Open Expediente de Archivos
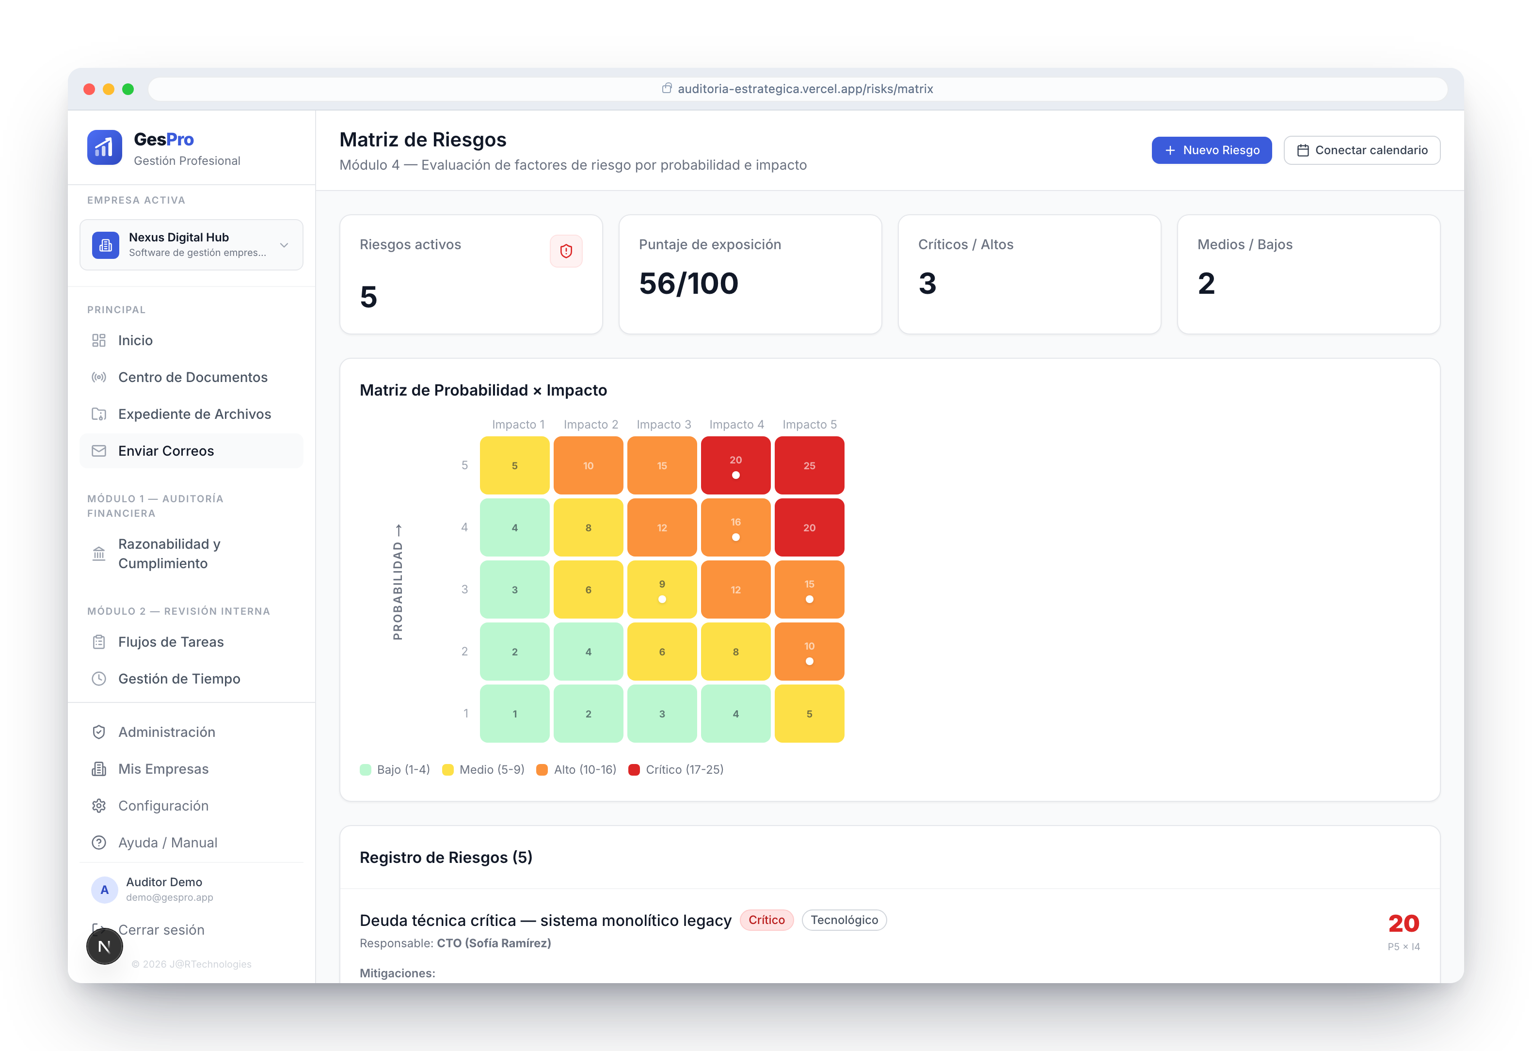The image size is (1532, 1051). pos(191,414)
